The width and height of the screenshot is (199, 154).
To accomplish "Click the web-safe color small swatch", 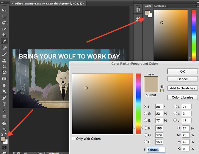I will tap(162, 90).
